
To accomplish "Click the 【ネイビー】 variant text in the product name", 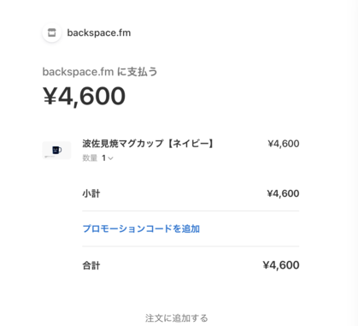I will pos(191,143).
